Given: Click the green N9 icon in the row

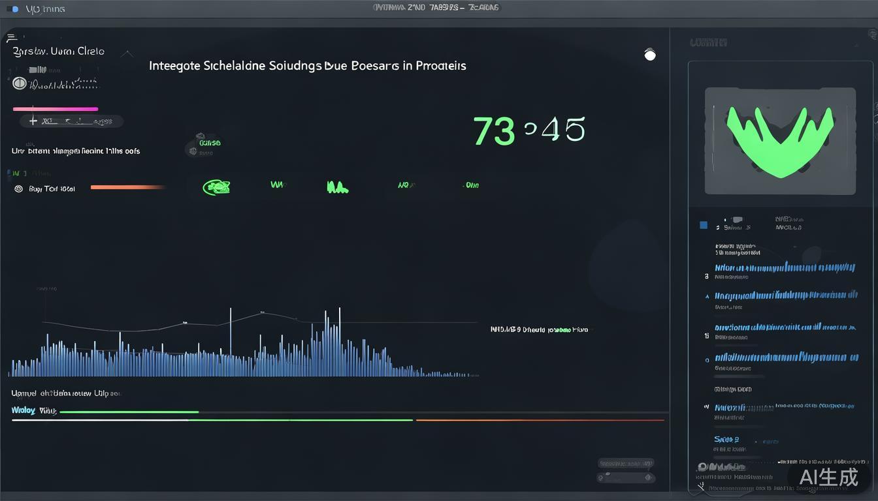Looking at the screenshot, I should (x=406, y=186).
